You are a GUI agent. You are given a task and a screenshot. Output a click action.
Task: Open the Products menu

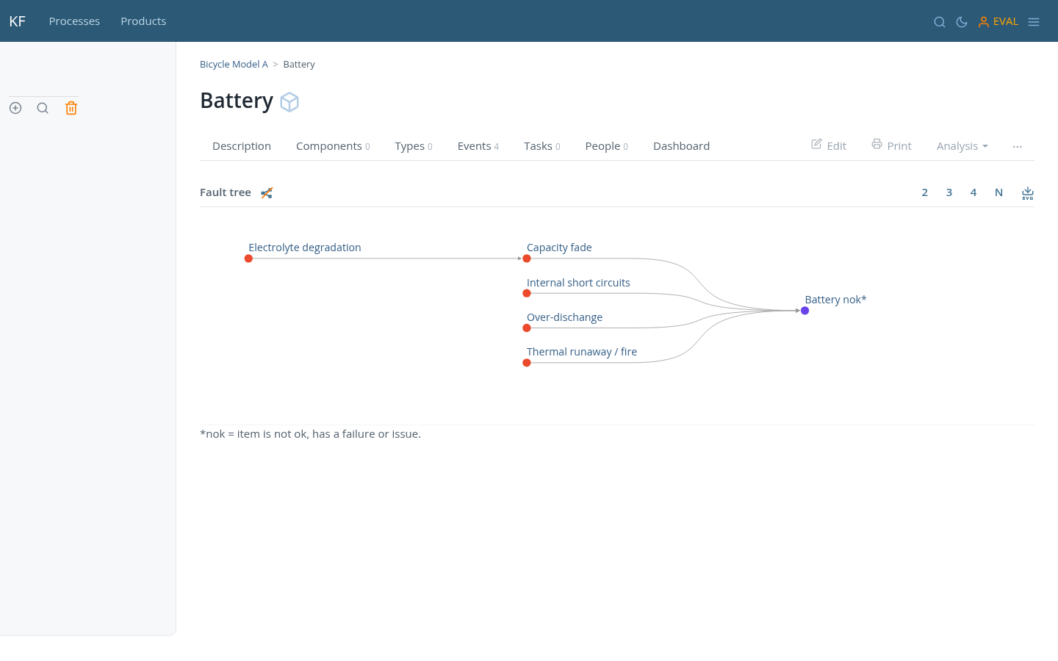click(143, 21)
